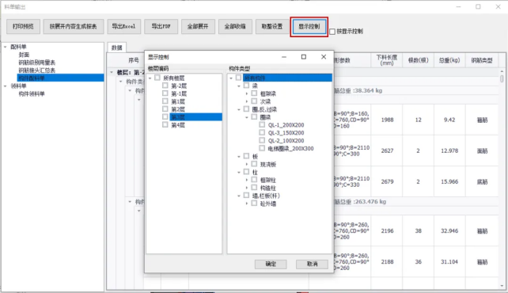Confirm dialog with 确定 button
Image resolution: width=508 pixels, height=293 pixels.
pos(271,264)
